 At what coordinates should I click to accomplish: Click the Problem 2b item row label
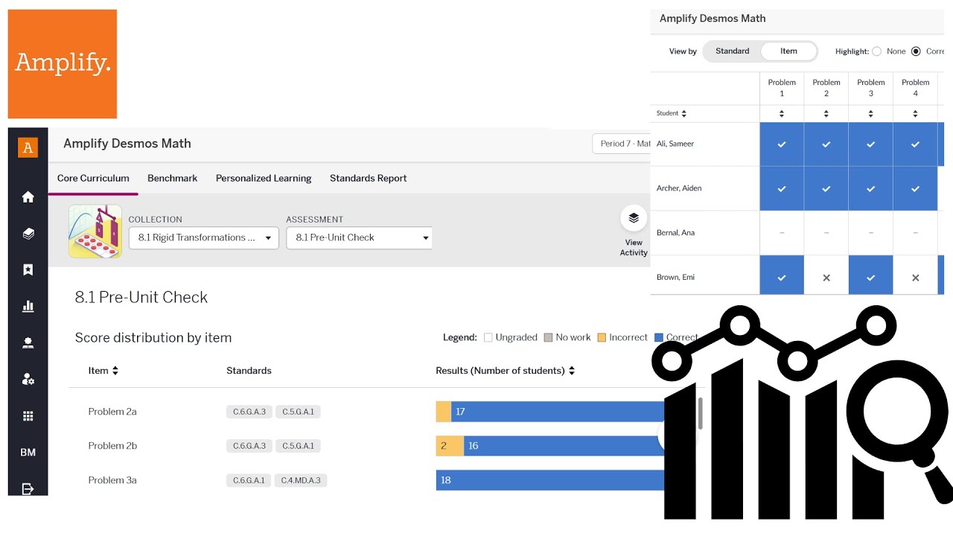[x=112, y=446]
